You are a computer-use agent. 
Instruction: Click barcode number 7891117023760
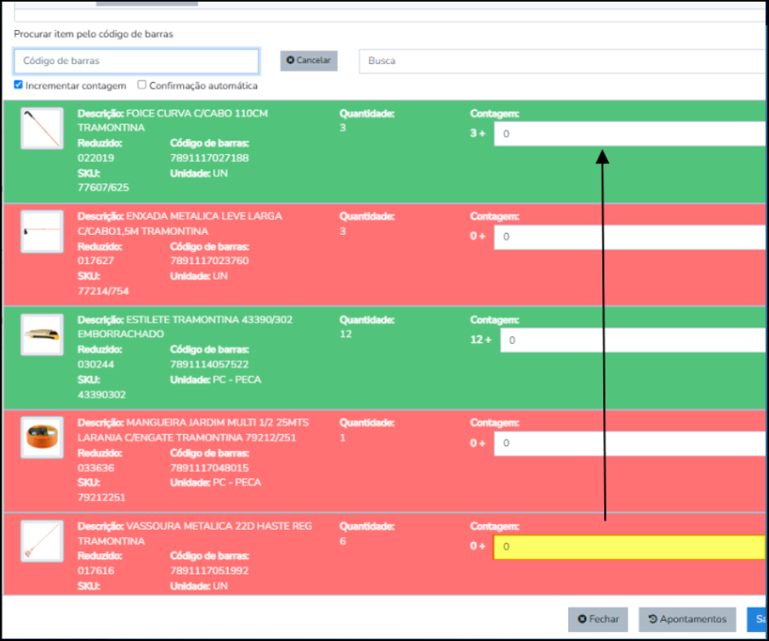[210, 261]
